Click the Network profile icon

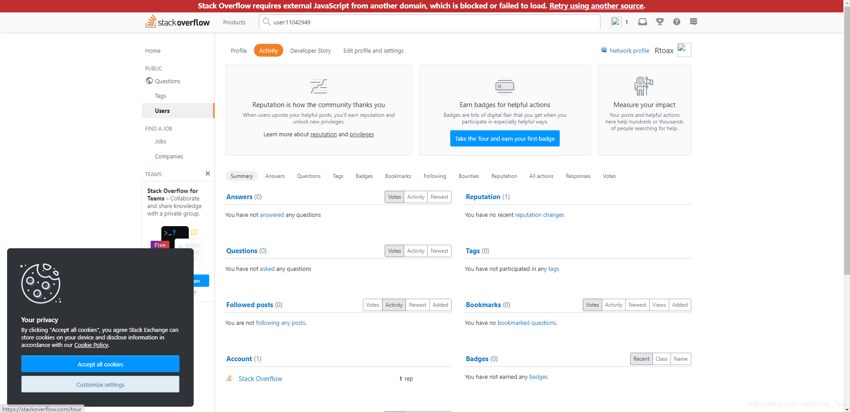click(604, 50)
